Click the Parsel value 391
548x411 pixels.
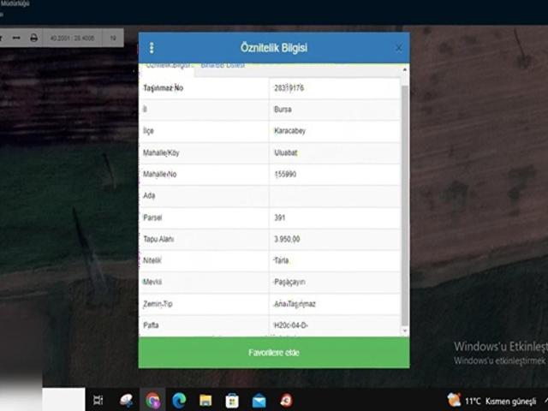coord(281,217)
